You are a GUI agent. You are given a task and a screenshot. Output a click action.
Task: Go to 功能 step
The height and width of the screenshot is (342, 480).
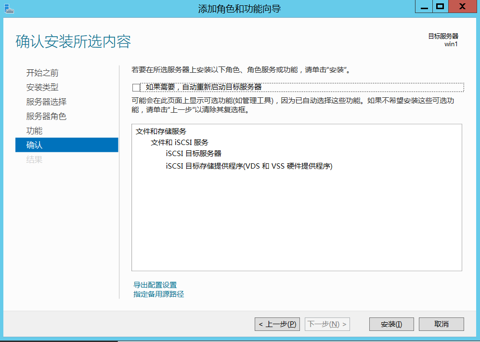click(x=34, y=131)
